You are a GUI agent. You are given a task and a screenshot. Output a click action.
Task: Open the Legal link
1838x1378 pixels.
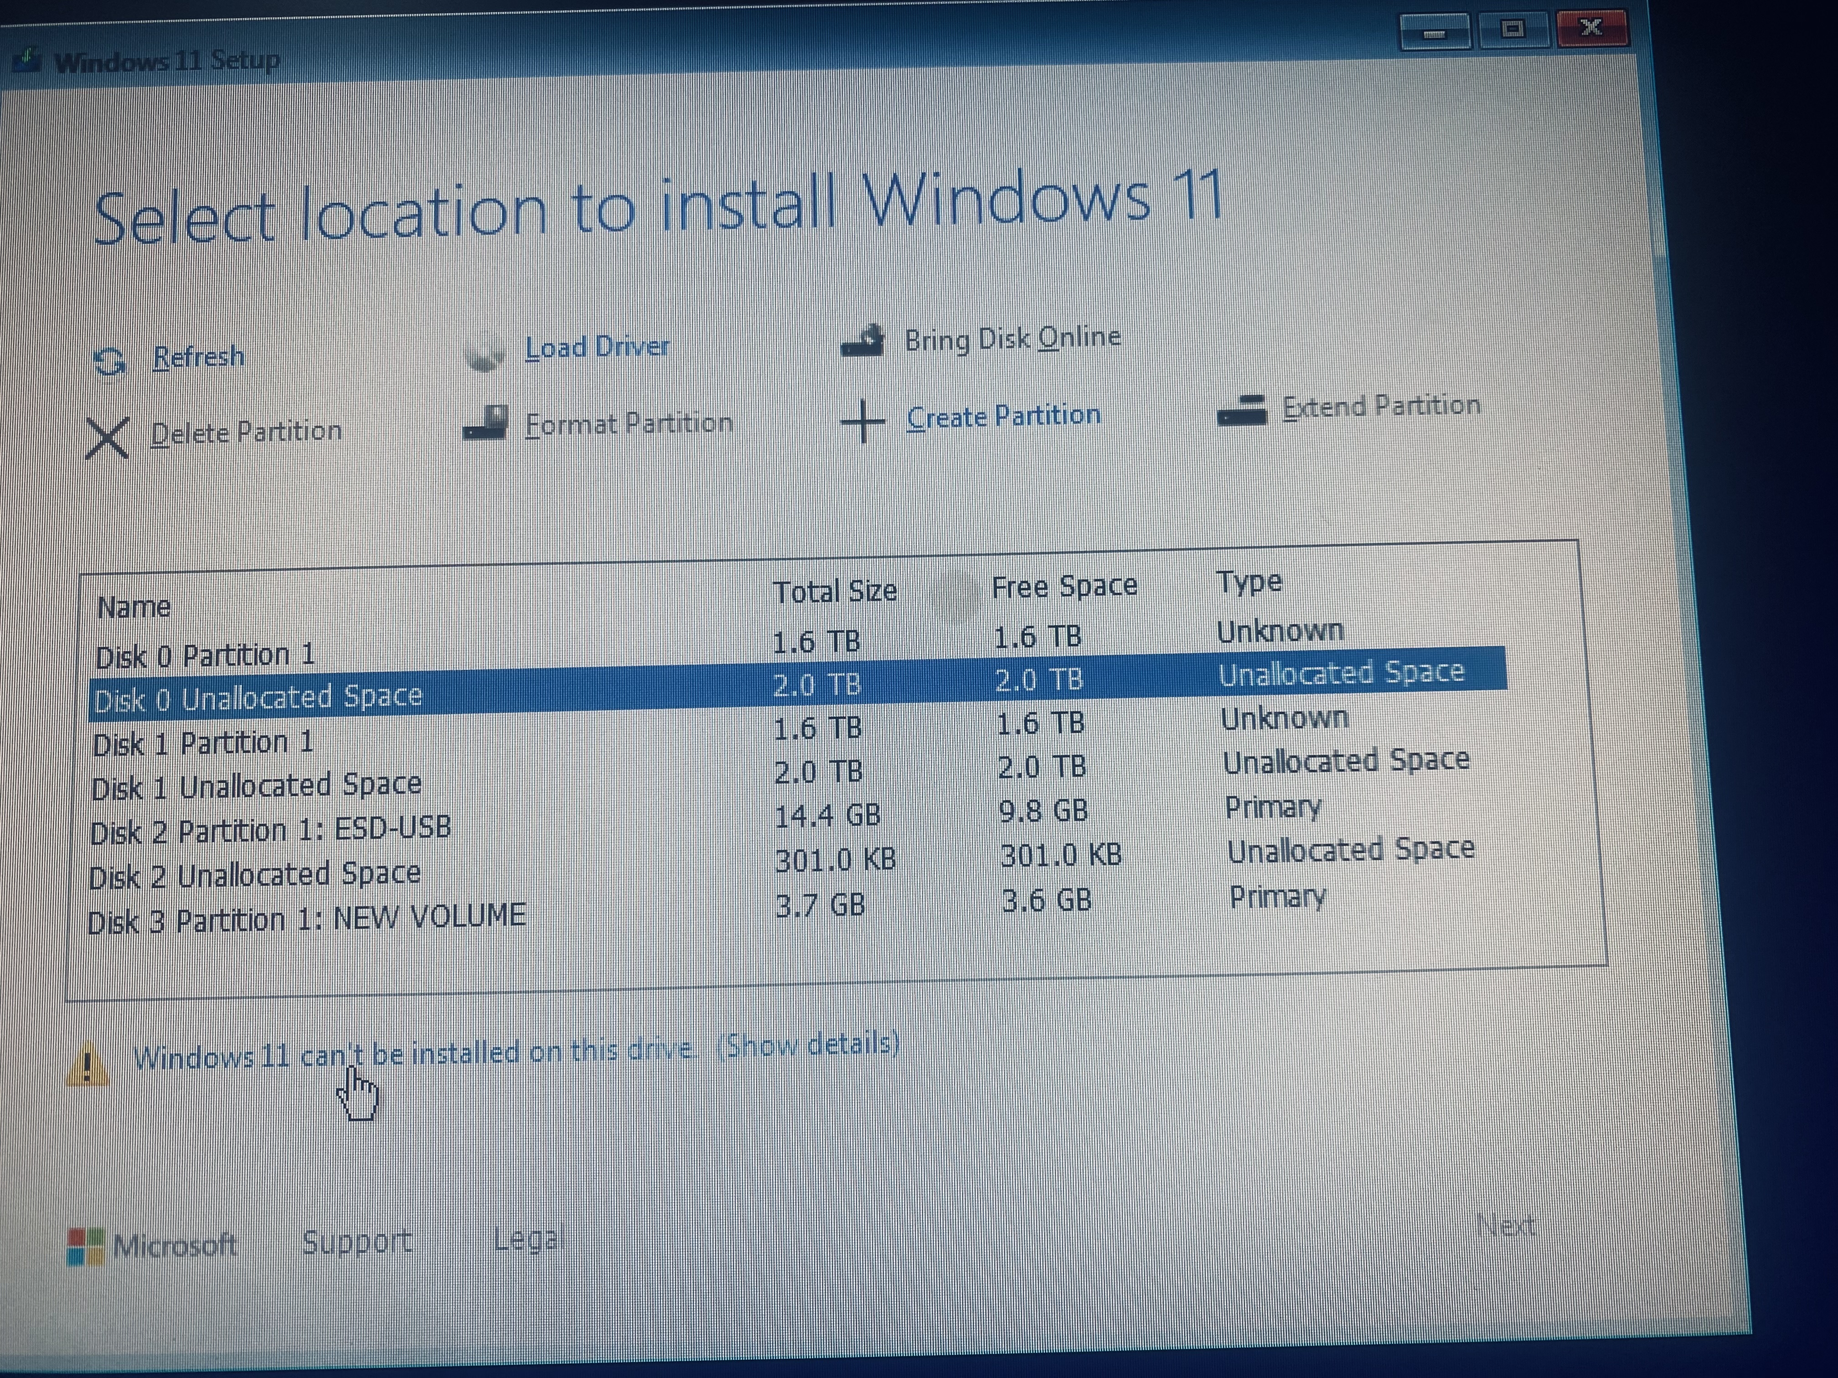point(528,1239)
